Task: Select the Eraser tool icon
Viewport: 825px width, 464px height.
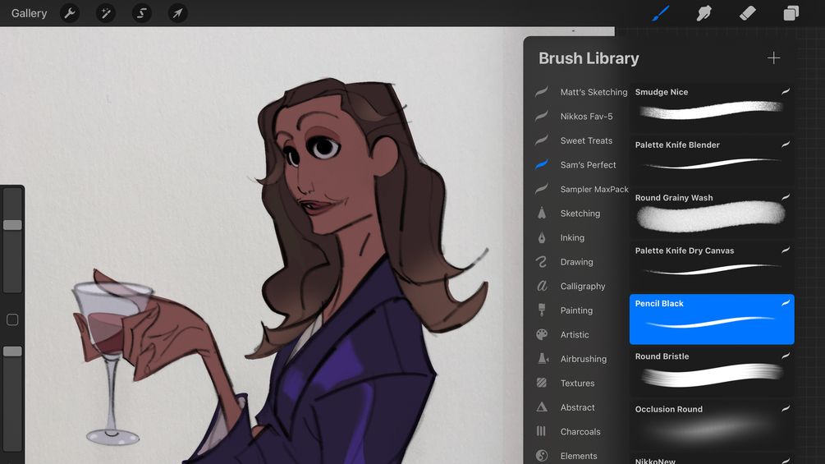Action: 748,13
